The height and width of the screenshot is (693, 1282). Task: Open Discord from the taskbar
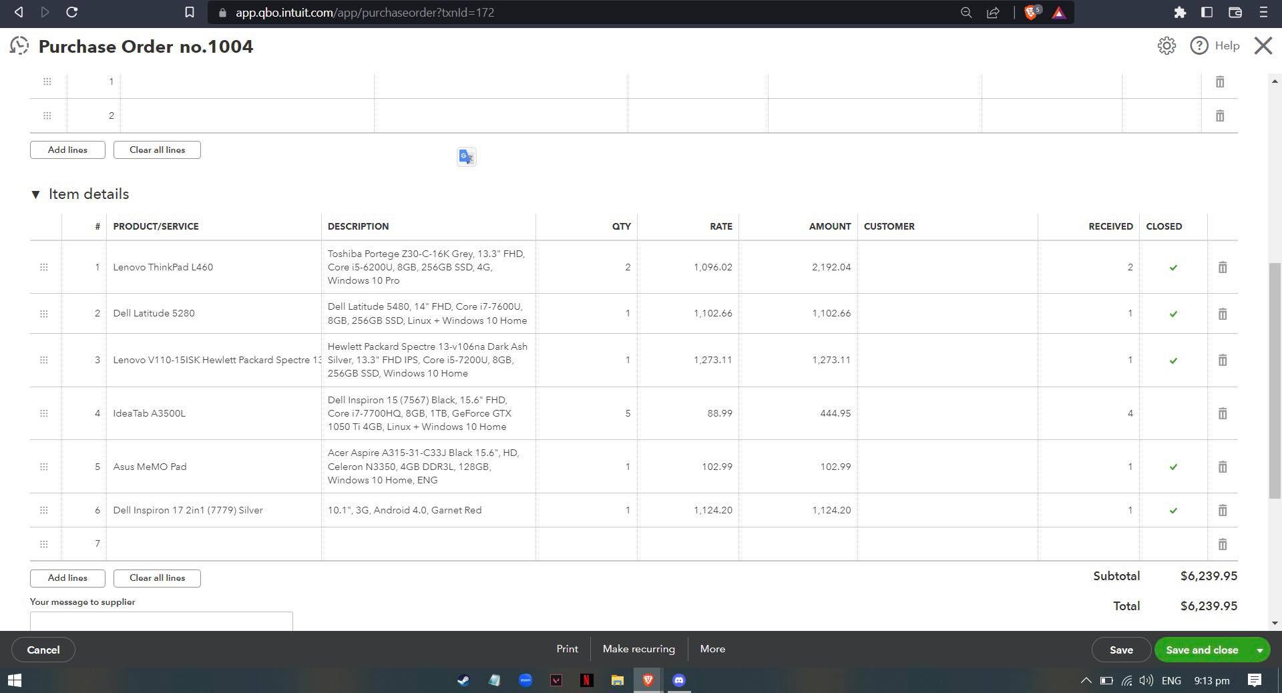pos(679,680)
